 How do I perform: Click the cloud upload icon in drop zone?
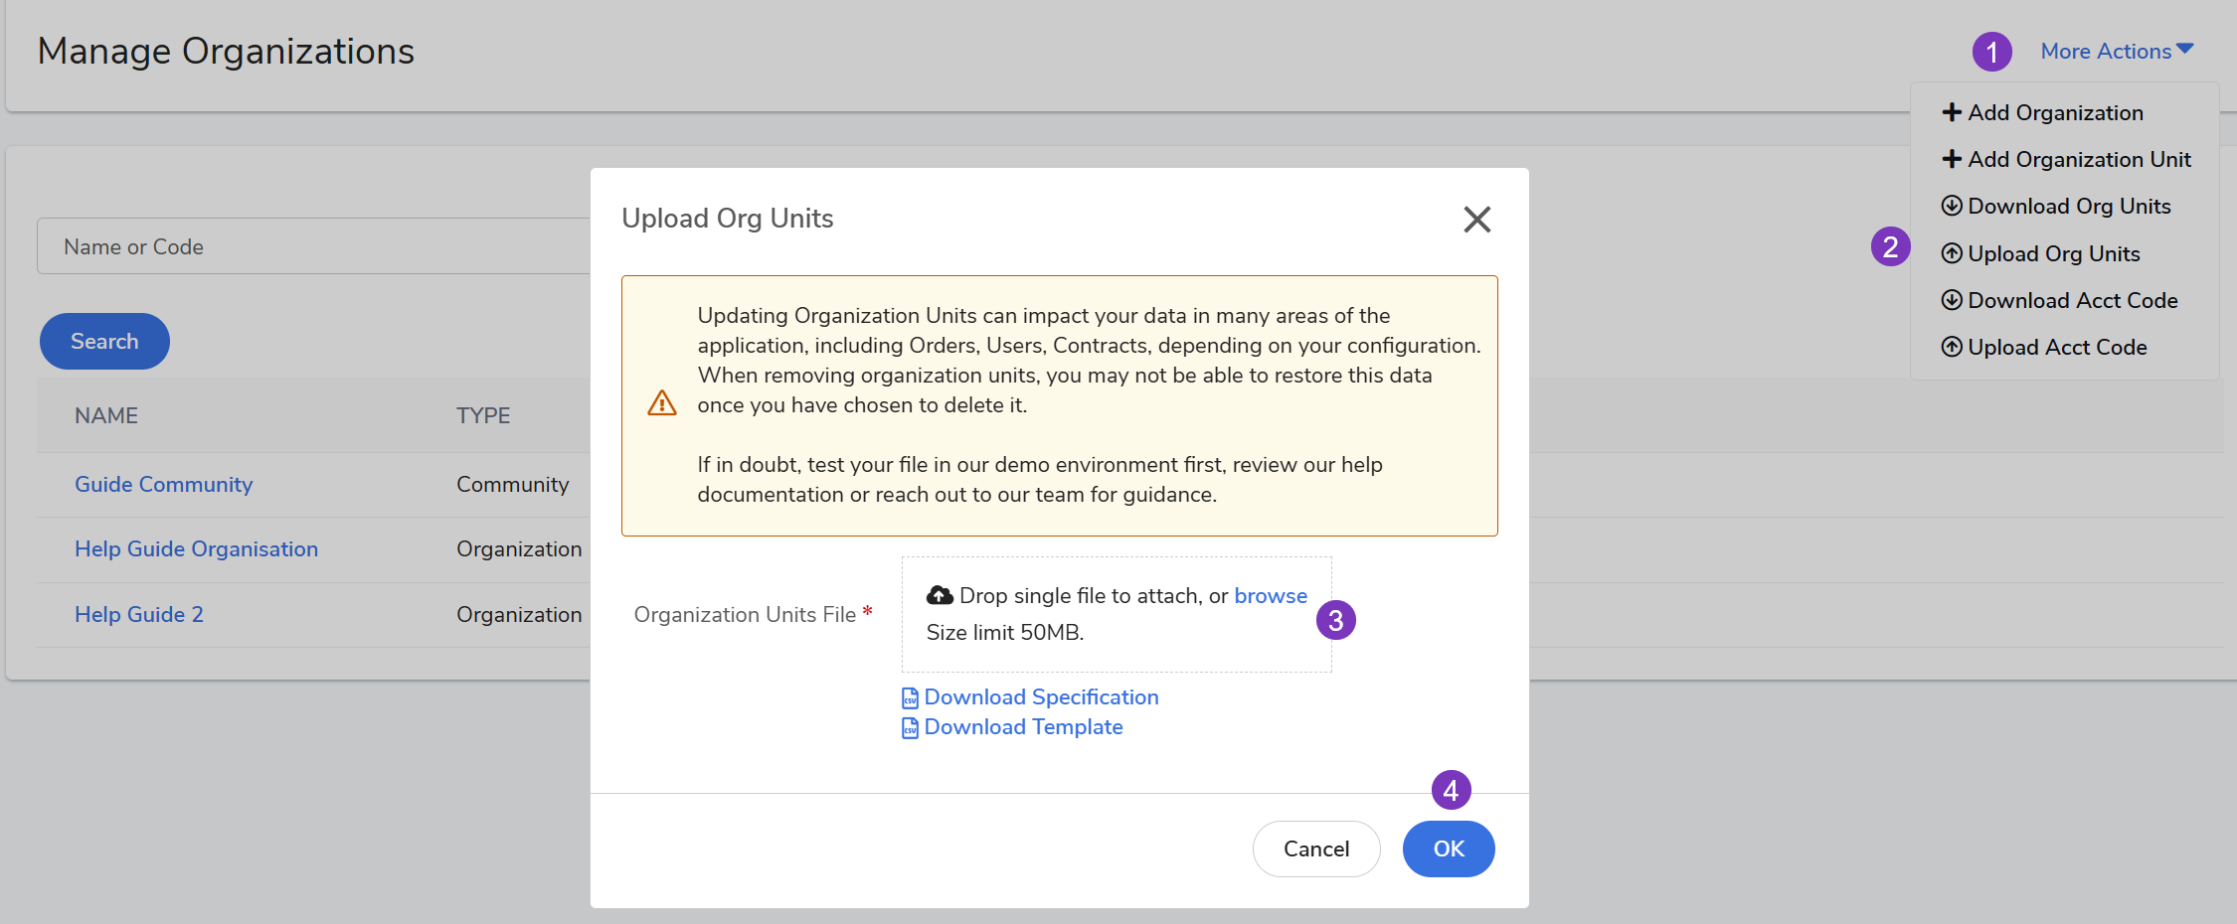pyautogui.click(x=940, y=595)
